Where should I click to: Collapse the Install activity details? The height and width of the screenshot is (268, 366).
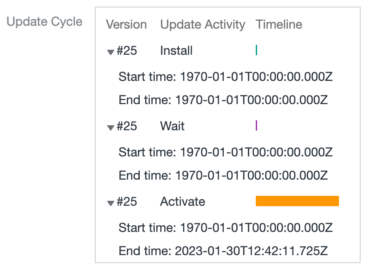coord(110,51)
